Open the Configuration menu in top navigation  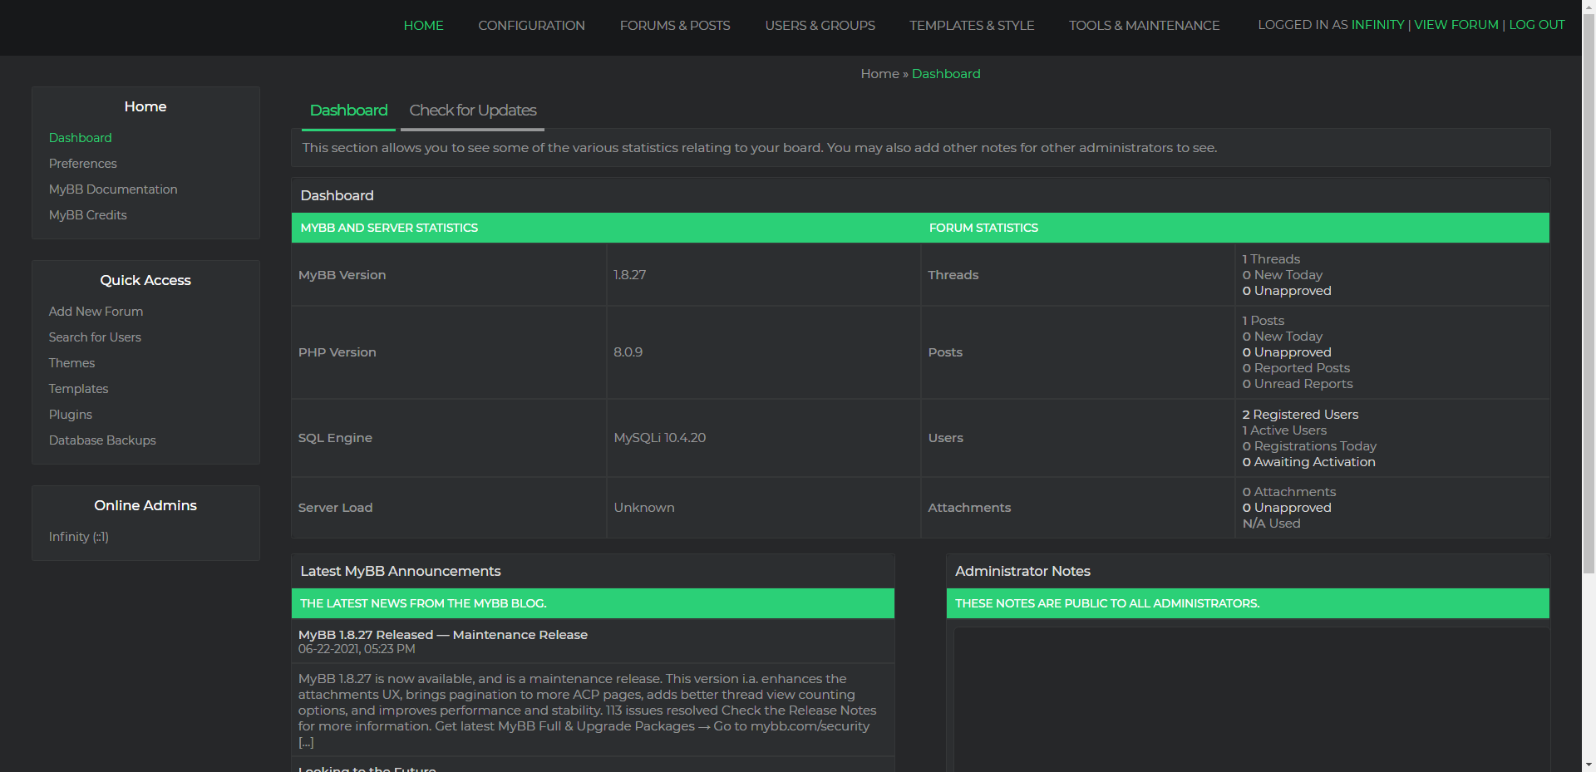[531, 26]
